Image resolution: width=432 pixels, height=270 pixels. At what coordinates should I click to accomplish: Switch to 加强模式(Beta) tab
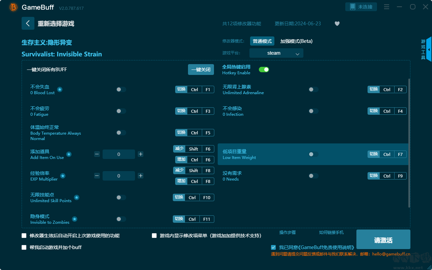click(x=296, y=41)
